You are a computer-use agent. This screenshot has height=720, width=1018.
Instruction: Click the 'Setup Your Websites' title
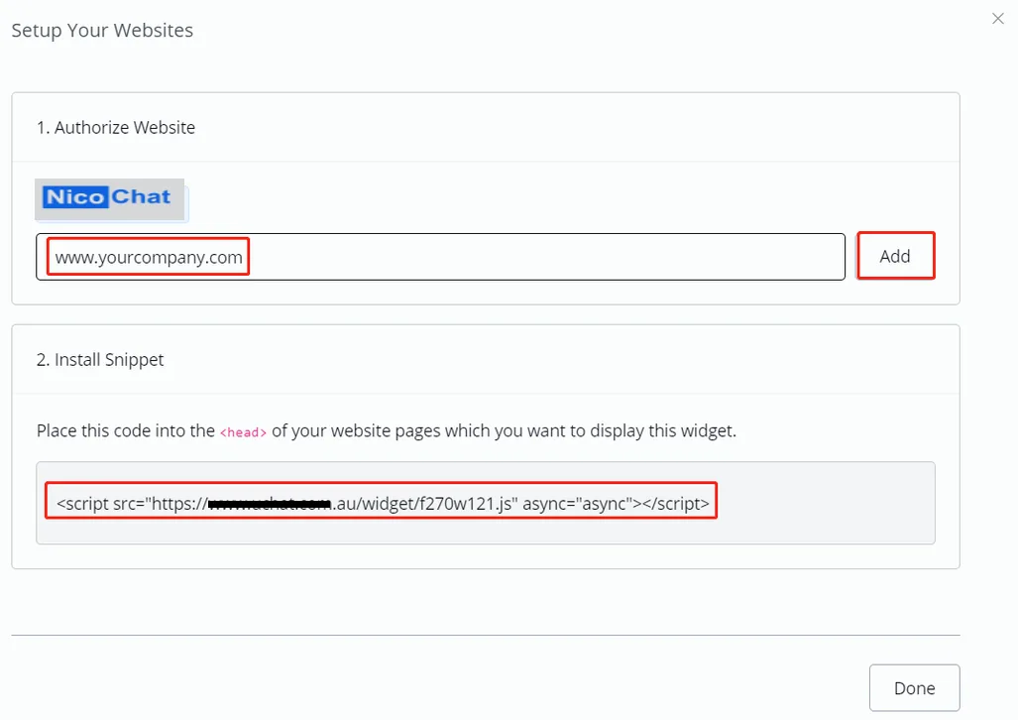(x=102, y=31)
